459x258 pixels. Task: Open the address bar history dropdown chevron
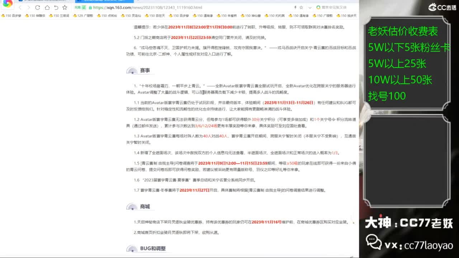pyautogui.click(x=310, y=7)
